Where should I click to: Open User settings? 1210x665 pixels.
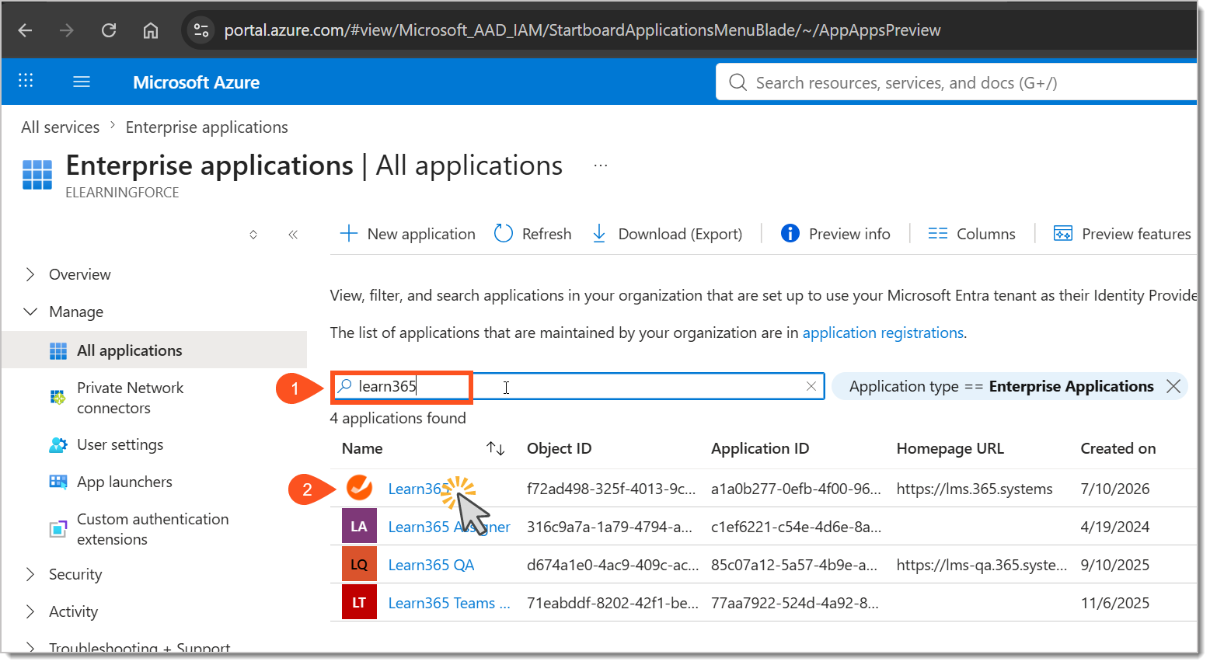tap(120, 444)
